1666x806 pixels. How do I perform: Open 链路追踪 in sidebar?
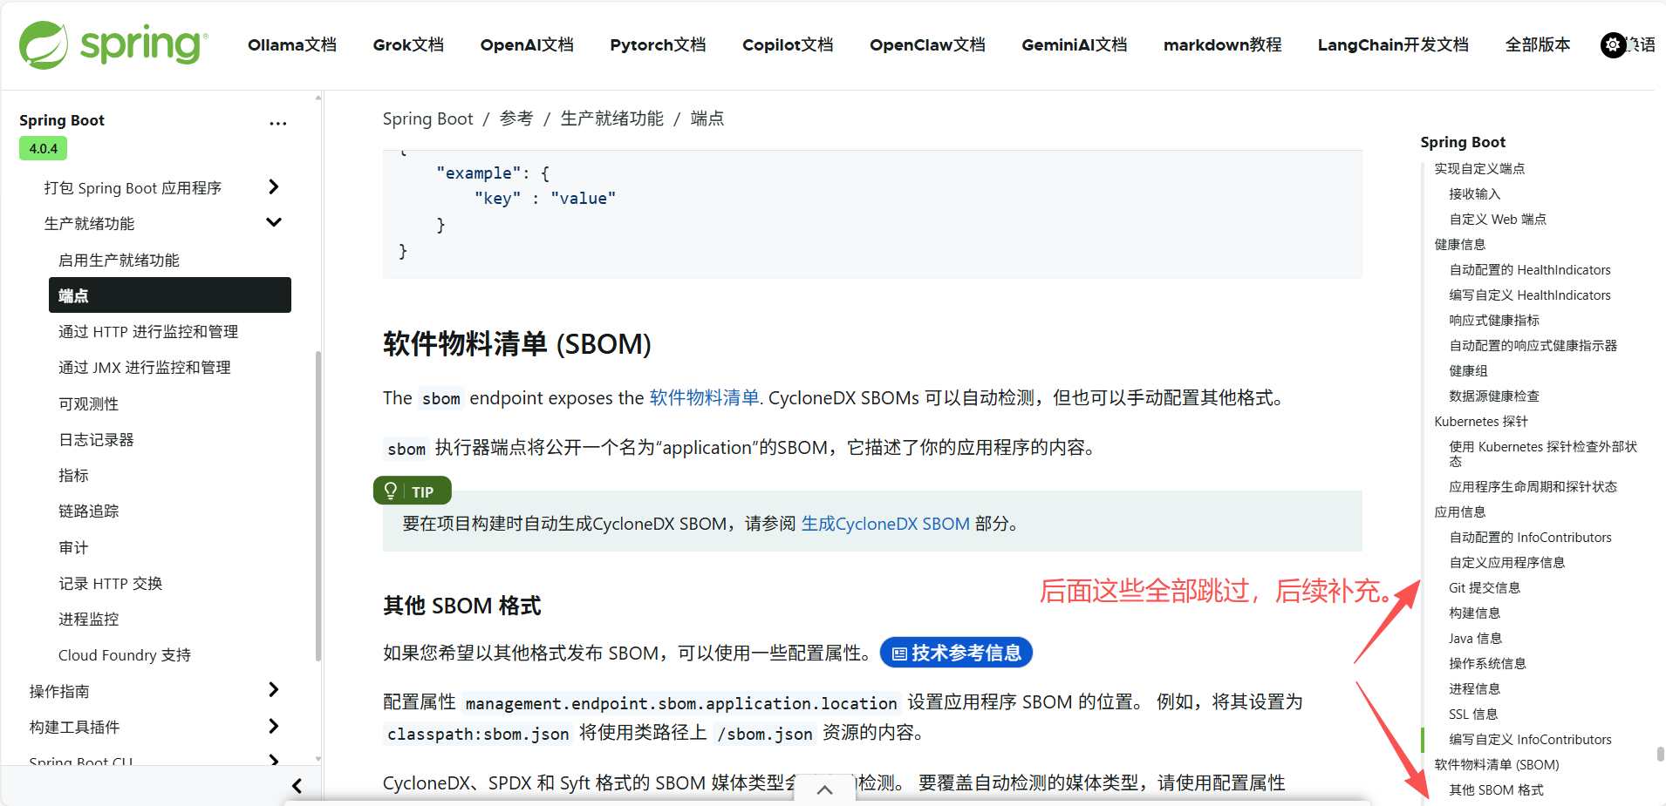(88, 511)
